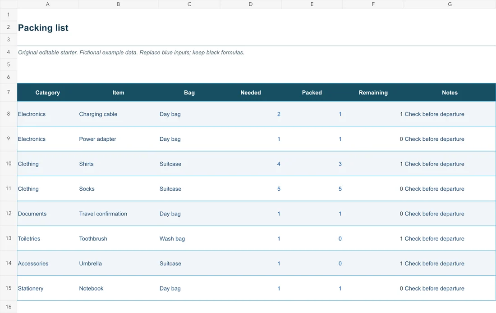Click the 'Documents' category cell
The width and height of the screenshot is (496, 313).
click(x=48, y=214)
